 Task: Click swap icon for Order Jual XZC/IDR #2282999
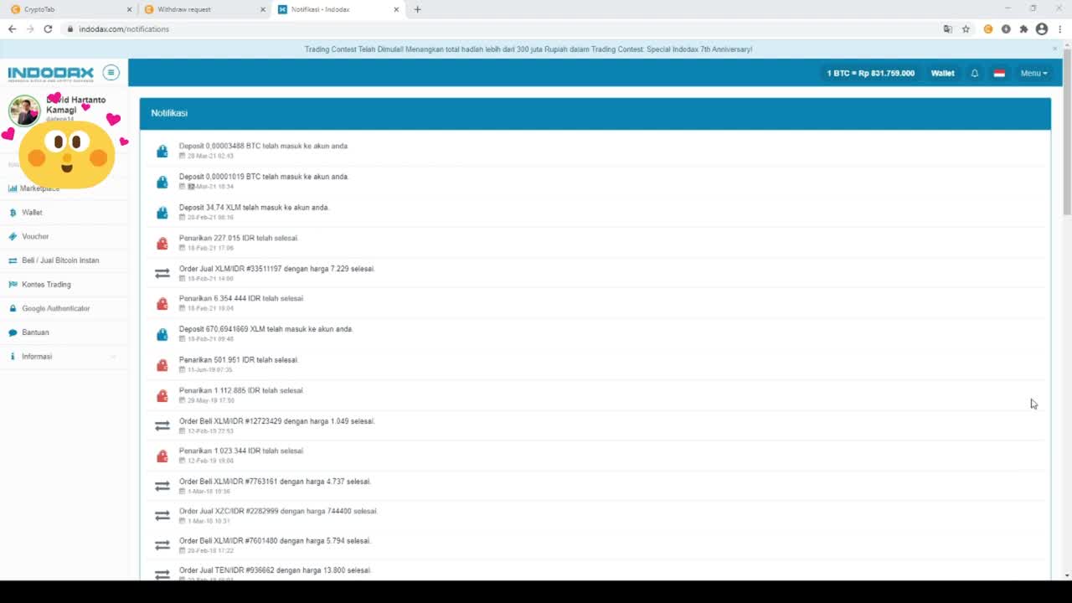[x=162, y=516]
